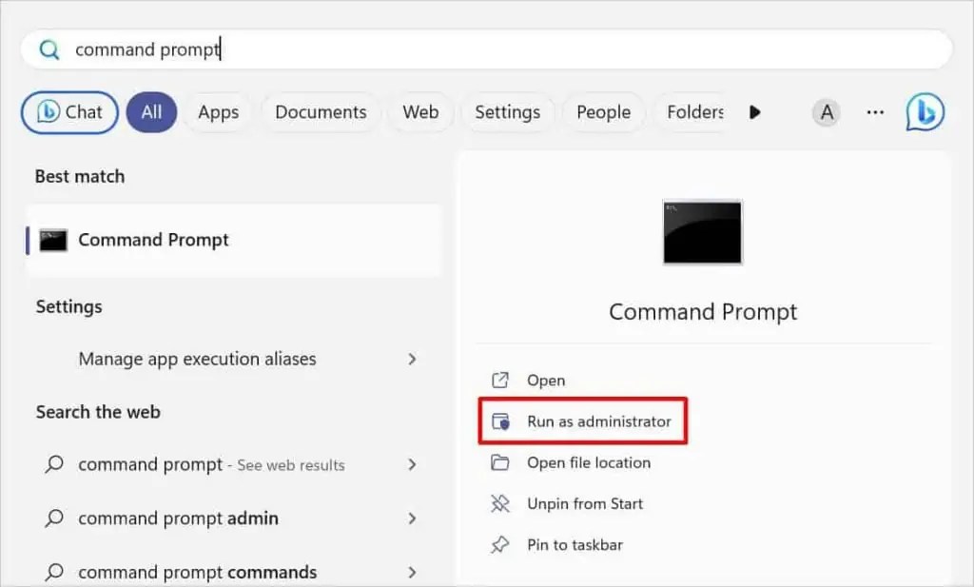Viewport: 974px width, 587px height.
Task: Expand the Manage app execution aliases chevron
Action: [412, 360]
